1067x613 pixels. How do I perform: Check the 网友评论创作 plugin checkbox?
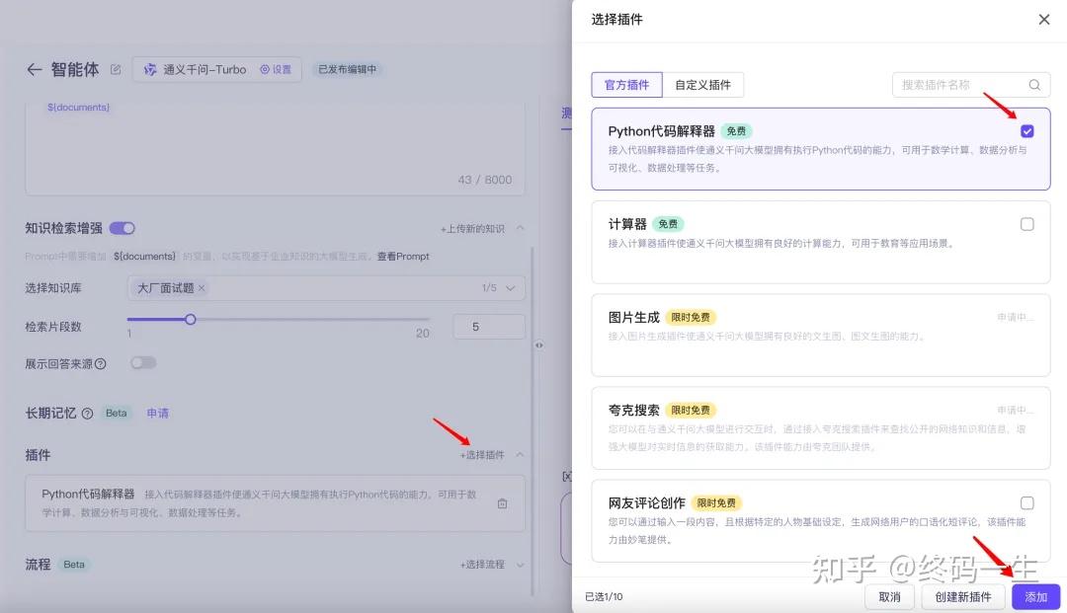click(x=1027, y=502)
